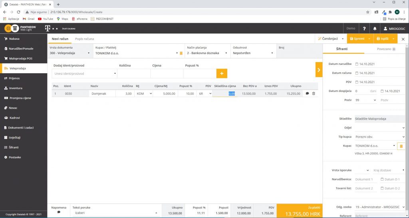This screenshot has height=218, width=409.
Task: Close the document with X icon
Action: tap(403, 39)
